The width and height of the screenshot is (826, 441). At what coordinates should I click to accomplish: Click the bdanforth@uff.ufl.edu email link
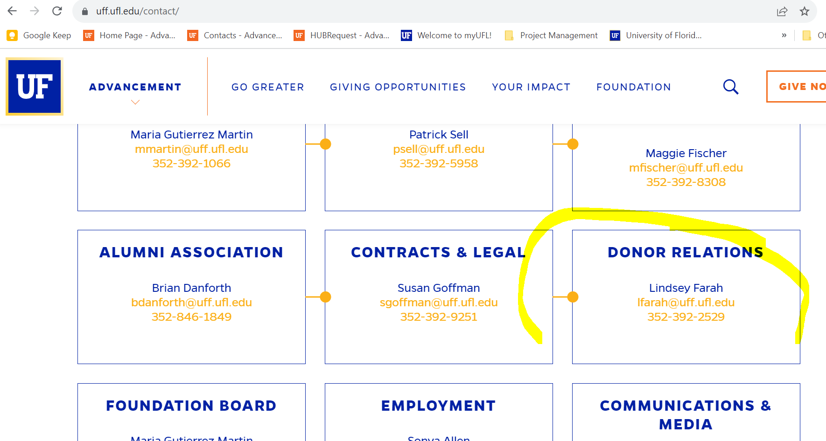point(191,303)
